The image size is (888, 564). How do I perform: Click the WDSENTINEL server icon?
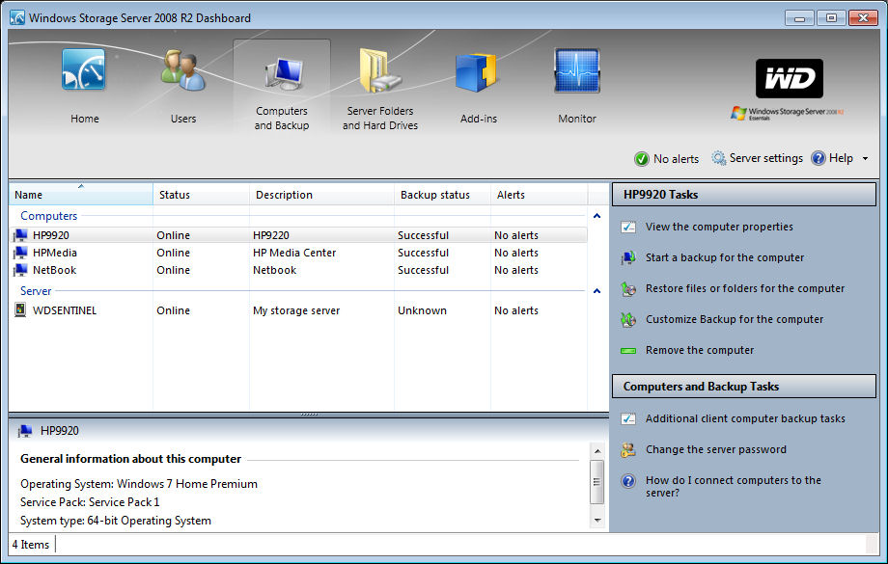20,310
